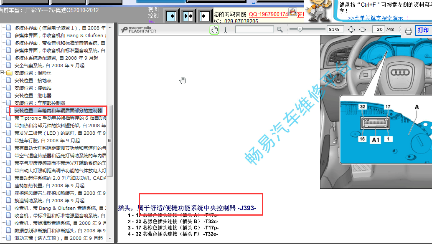
Task: Adjust the zoom slider handle
Action: 300,29
